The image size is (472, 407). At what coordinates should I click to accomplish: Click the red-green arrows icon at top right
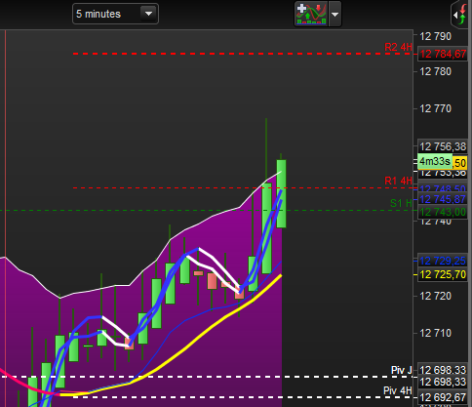pyautogui.click(x=462, y=15)
